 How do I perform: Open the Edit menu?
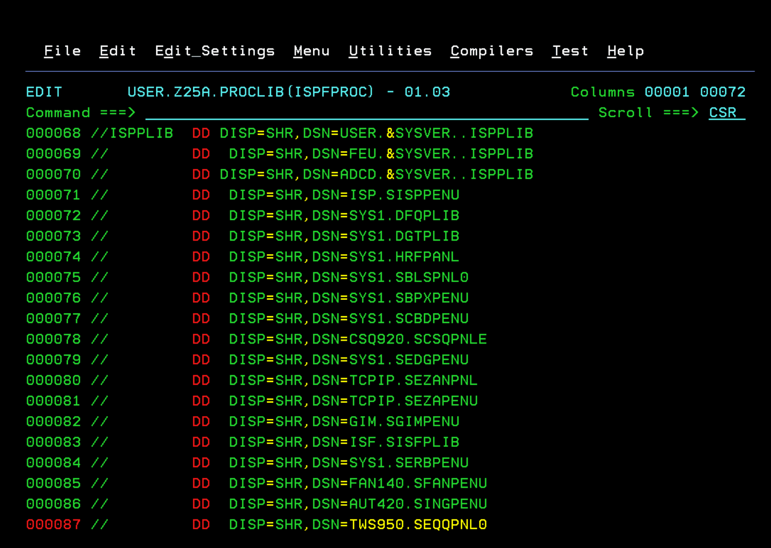click(117, 50)
